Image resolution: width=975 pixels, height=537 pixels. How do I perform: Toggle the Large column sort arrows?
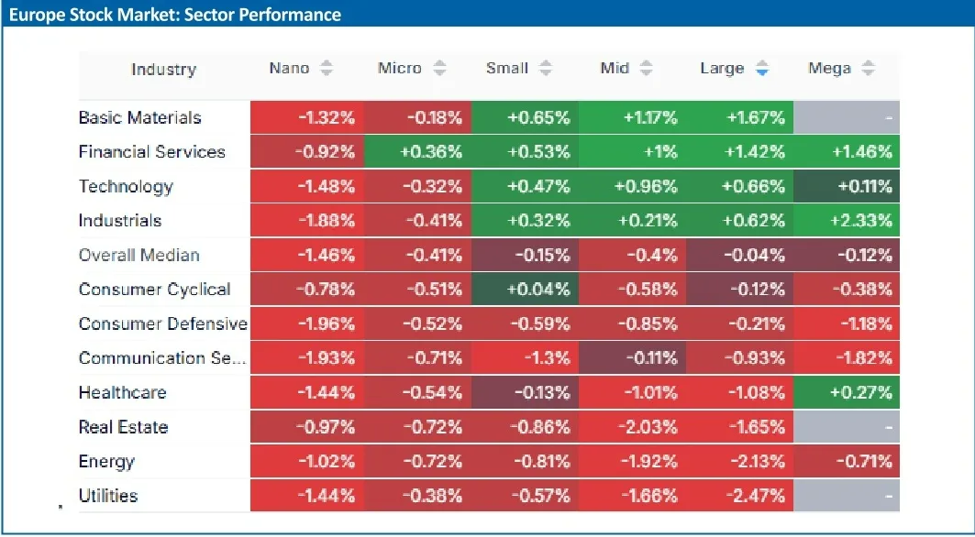pyautogui.click(x=761, y=69)
